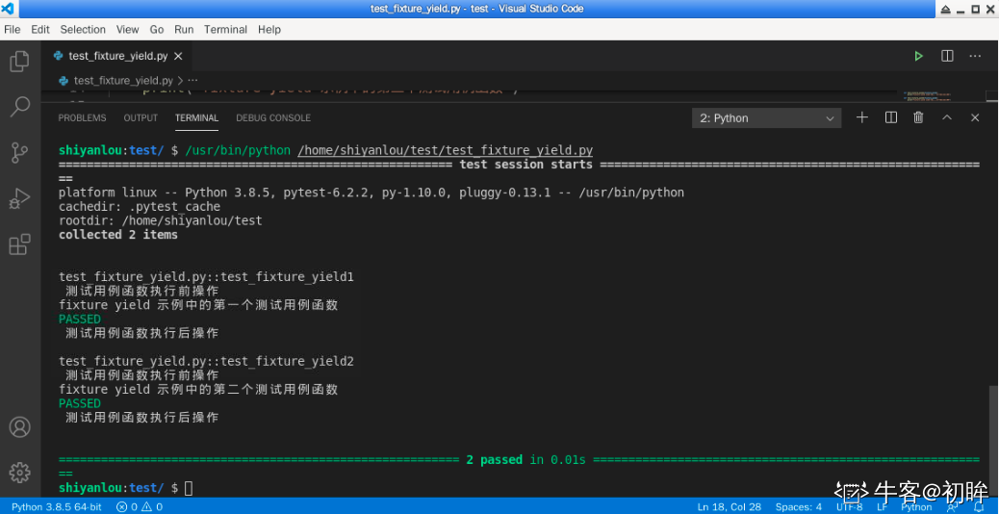Click the breadcrumb ellipsis after file name
This screenshot has width=999, height=514.
point(193,81)
